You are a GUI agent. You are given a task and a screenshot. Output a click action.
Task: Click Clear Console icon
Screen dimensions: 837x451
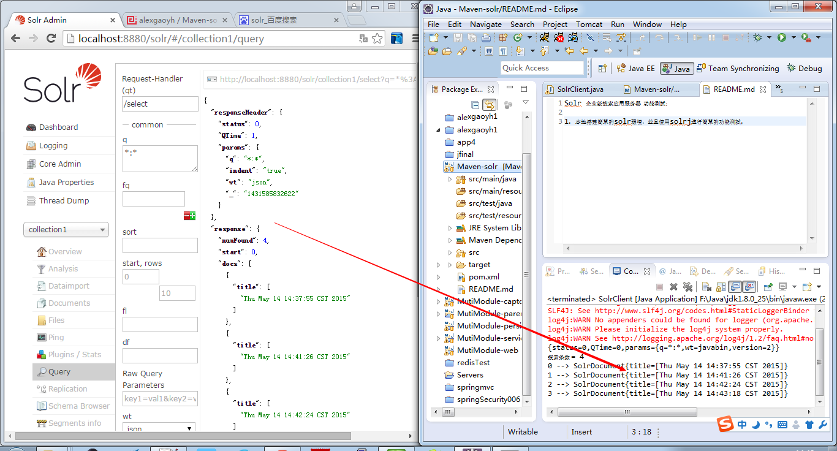pos(706,287)
